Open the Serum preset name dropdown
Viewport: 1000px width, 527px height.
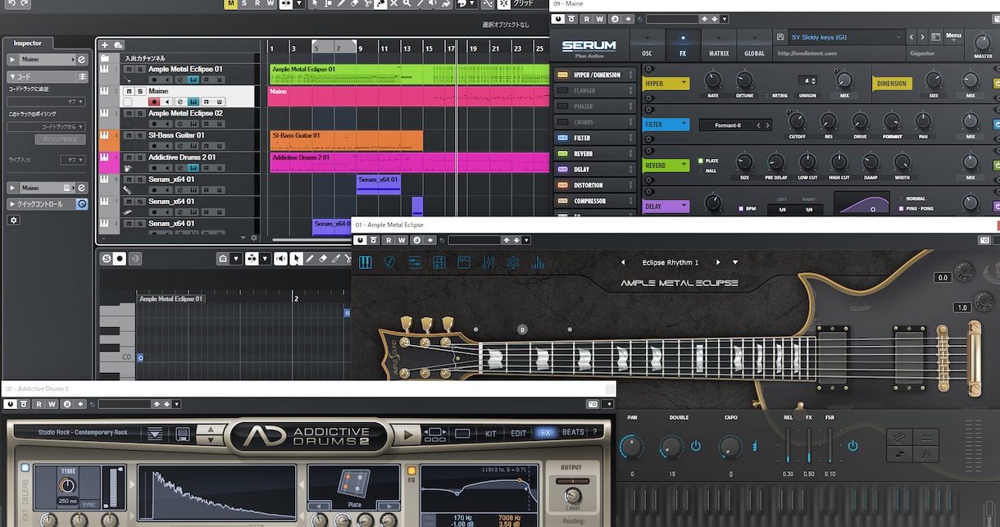(899, 37)
